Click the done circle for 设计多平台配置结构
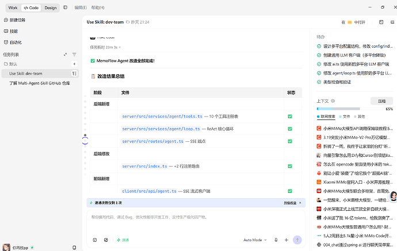This screenshot has height=251, width=397. pyautogui.click(x=319, y=46)
